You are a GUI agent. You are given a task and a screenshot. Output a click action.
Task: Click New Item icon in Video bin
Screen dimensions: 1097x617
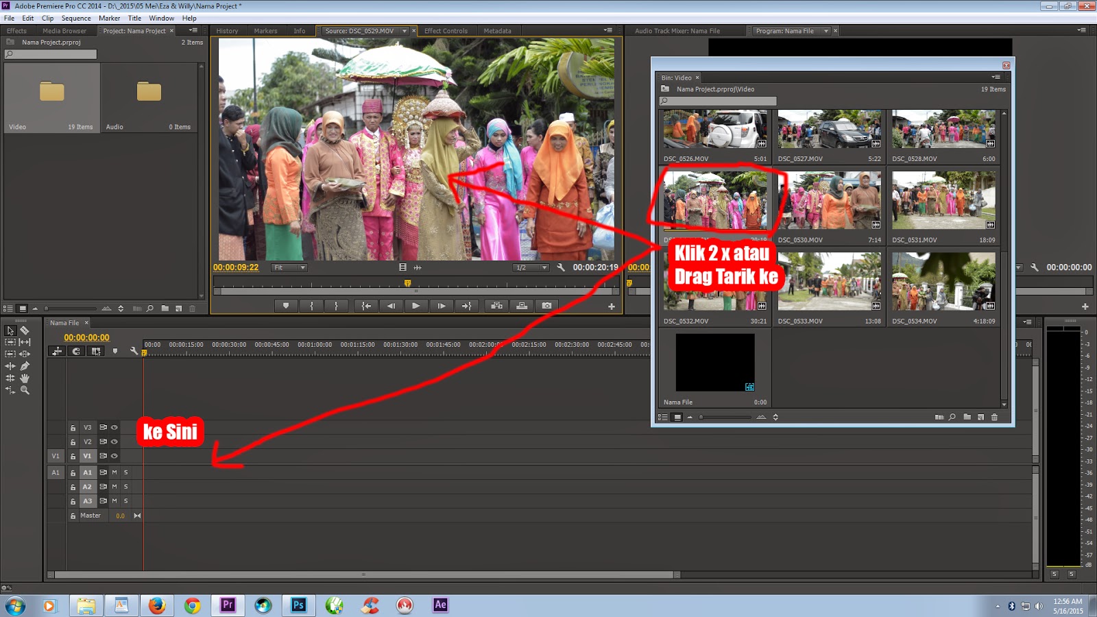point(980,417)
